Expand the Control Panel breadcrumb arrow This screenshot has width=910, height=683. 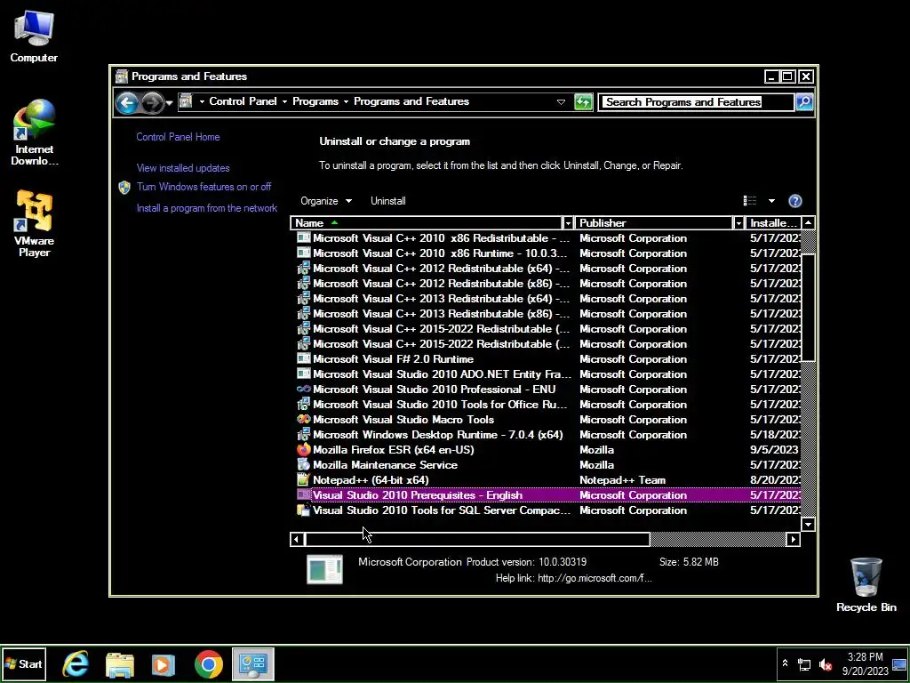(284, 101)
